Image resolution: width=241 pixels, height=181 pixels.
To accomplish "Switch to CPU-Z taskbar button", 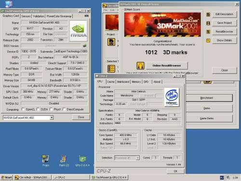I will pyautogui.click(x=71, y=178).
